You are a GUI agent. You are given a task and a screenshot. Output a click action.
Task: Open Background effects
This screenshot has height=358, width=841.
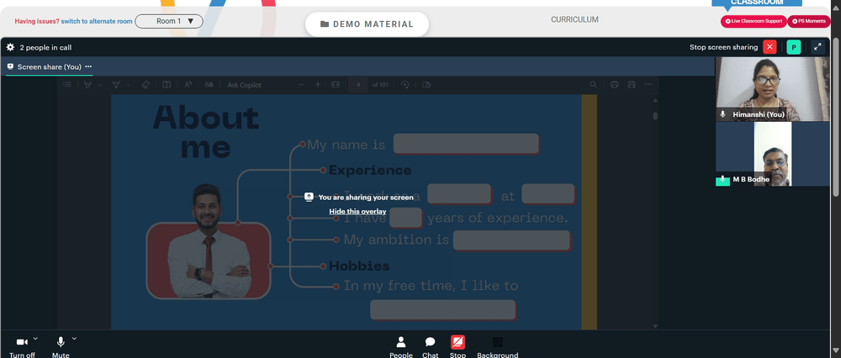[x=498, y=347]
